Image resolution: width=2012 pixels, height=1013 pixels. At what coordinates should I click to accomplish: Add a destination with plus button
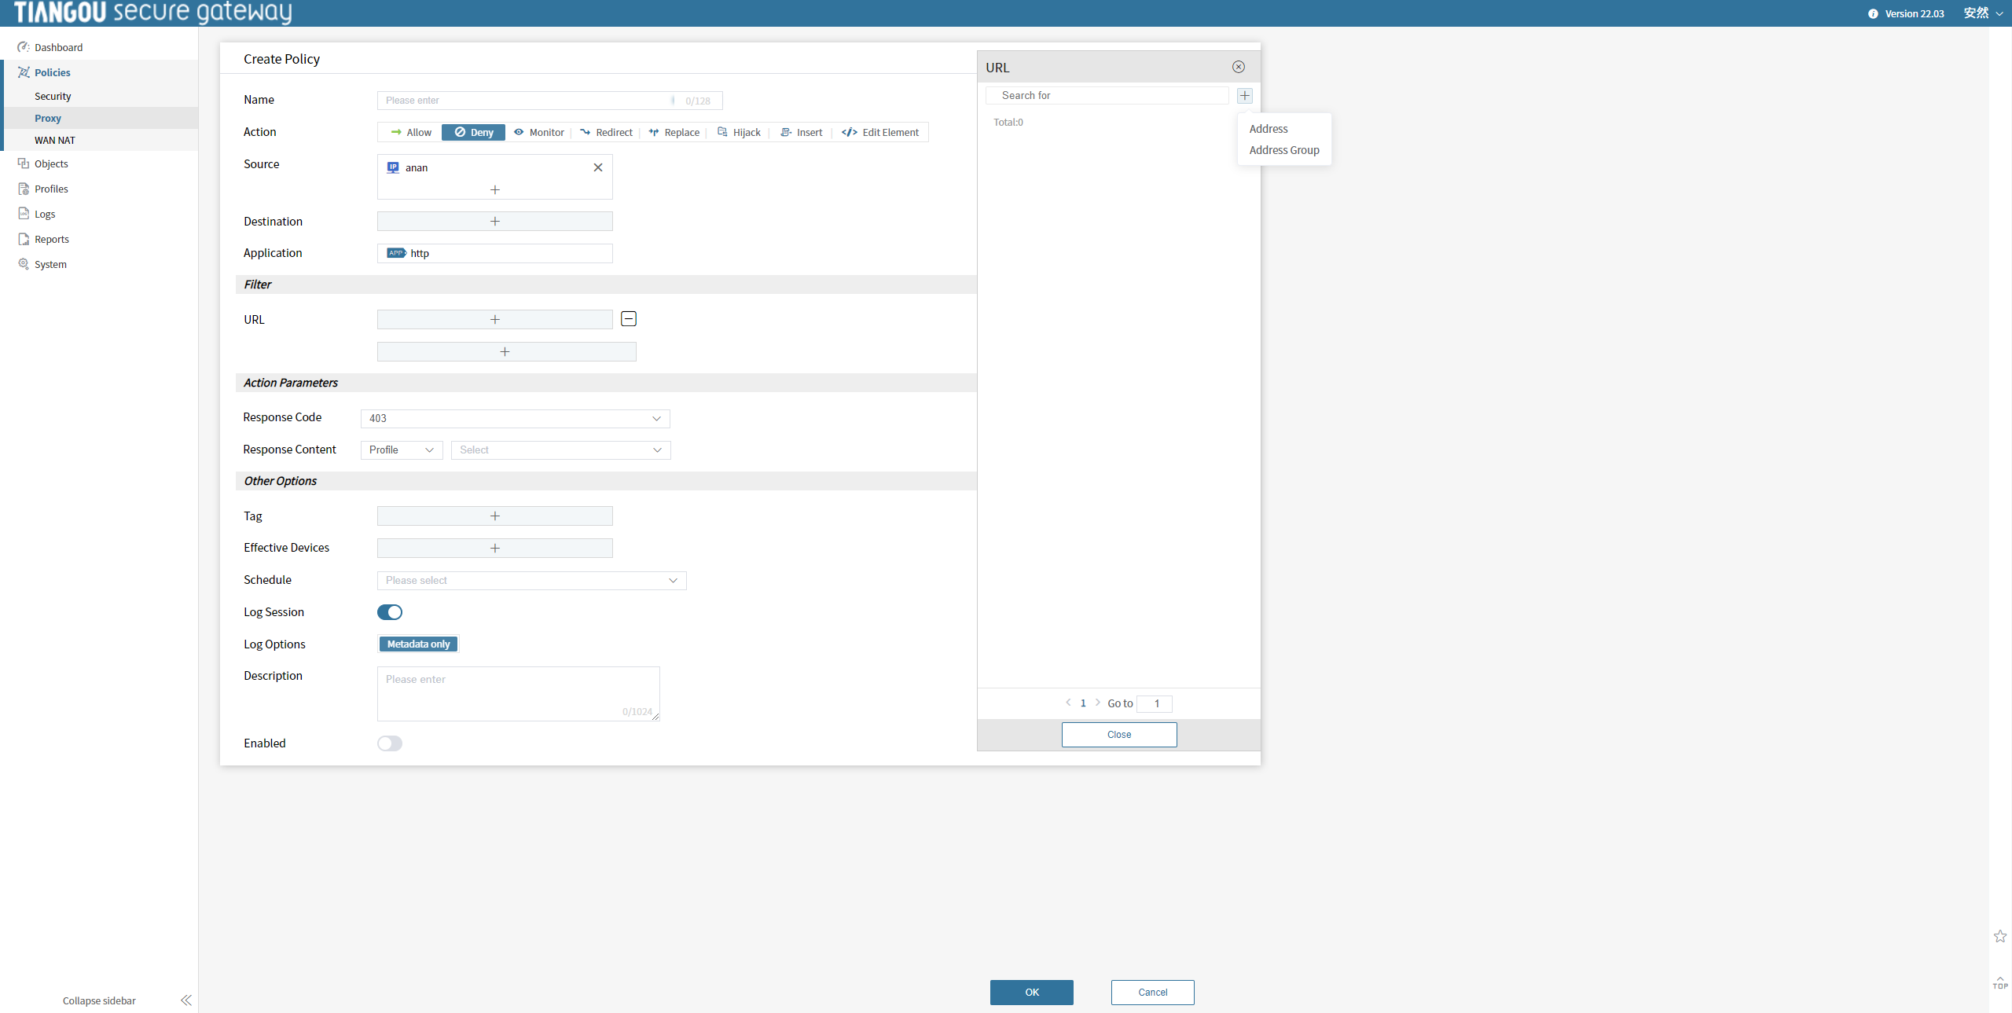pos(494,222)
